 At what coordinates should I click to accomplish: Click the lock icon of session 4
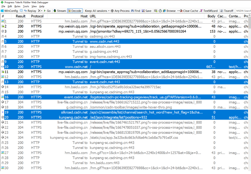coord(3,36)
